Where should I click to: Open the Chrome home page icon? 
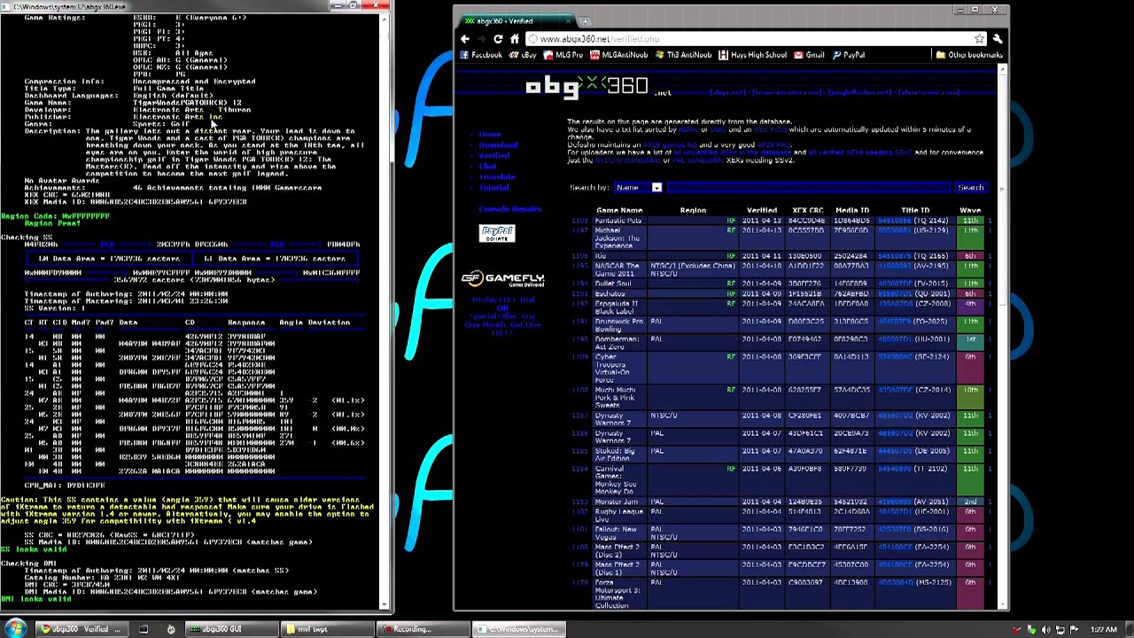514,39
